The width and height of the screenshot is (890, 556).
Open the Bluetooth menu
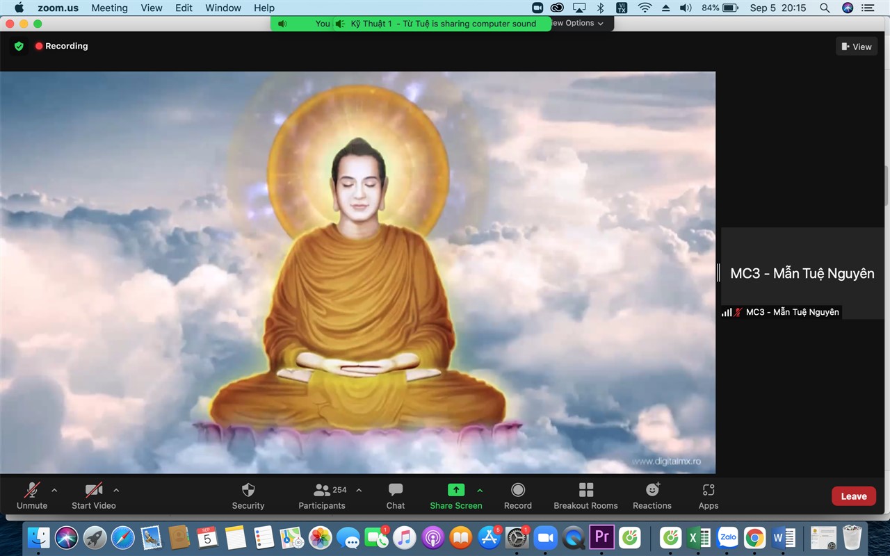[x=600, y=8]
